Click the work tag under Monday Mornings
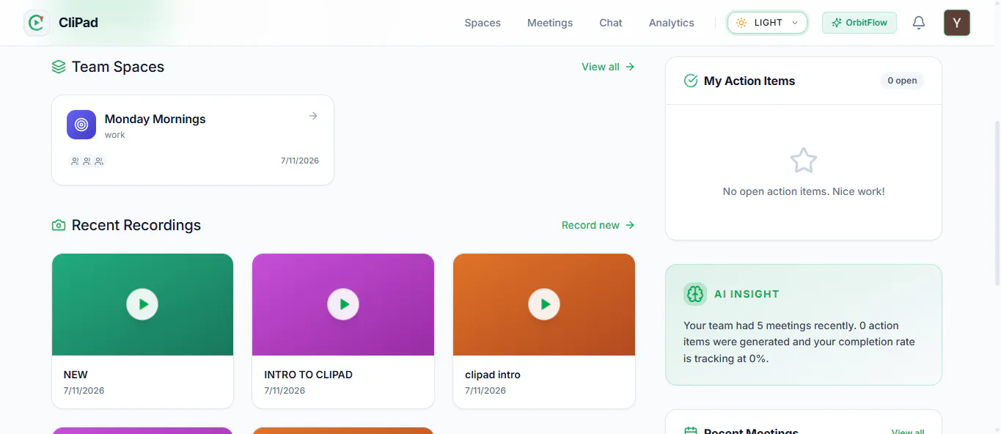The width and height of the screenshot is (1001, 434). [x=115, y=135]
